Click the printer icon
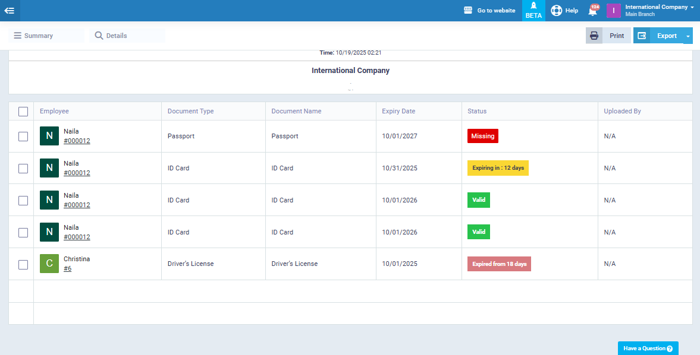This screenshot has height=355, width=700. (594, 36)
